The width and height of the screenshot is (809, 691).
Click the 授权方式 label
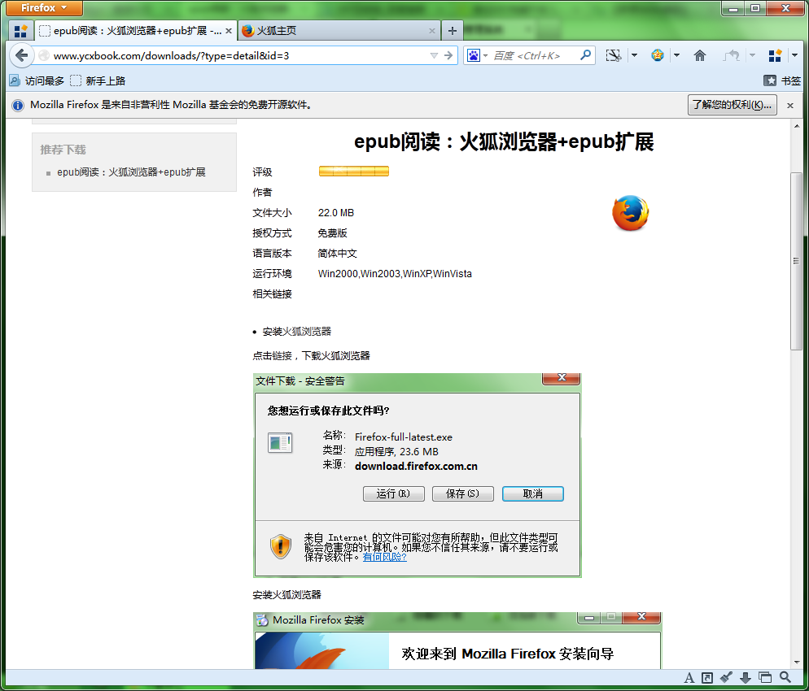tap(272, 233)
